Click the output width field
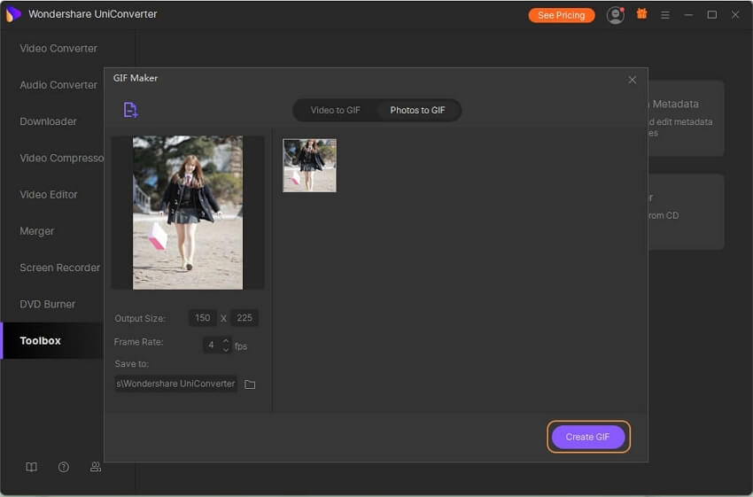The image size is (753, 497). [x=203, y=318]
